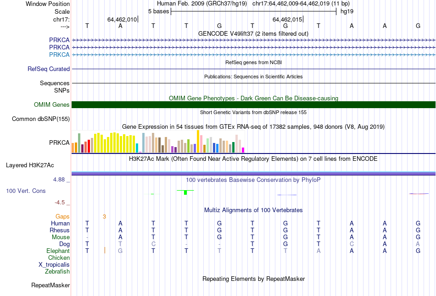The width and height of the screenshot is (436, 296).
Task: Select the X_tropicalis alignment row label
Action: pos(54,265)
